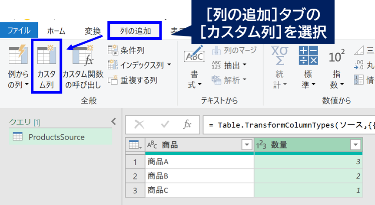This screenshot has width=375, height=205.
Task: Open the インデックス列 dropdown arrow
Action: 169,65
